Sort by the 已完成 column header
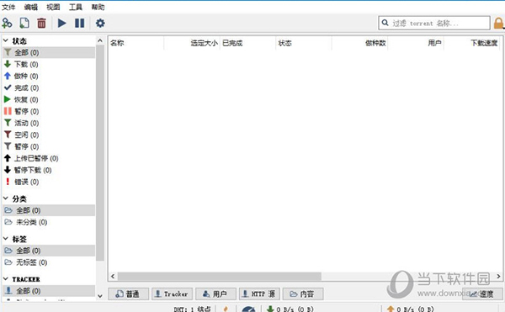The image size is (505, 312). tap(248, 43)
